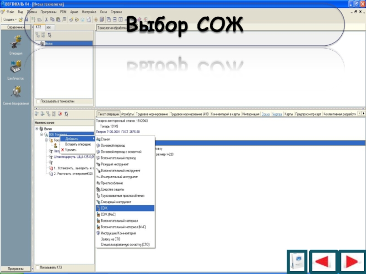
Task: Open the Операция reference icon in sidebar
Action: pos(16,44)
